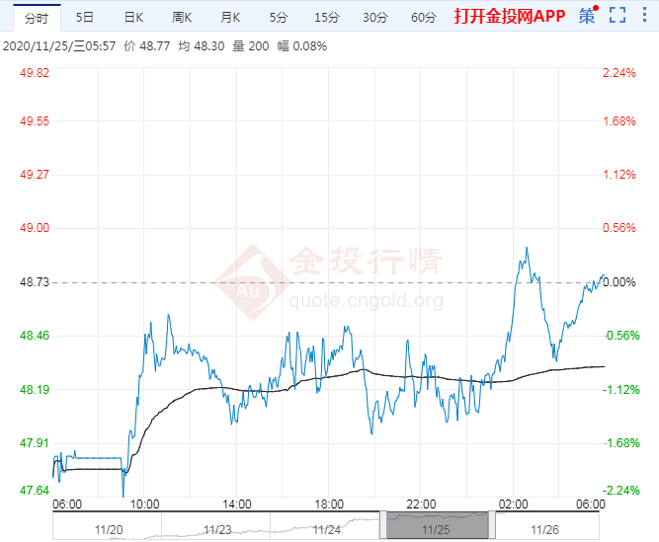Click the highlighted 11/25 range selection
659x542 pixels.
pyautogui.click(x=438, y=525)
